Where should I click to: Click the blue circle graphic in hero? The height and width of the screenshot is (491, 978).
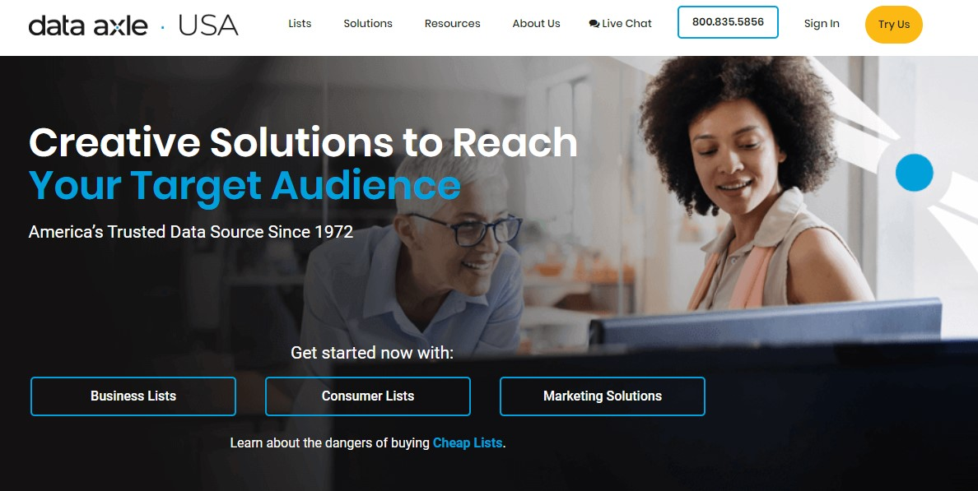(915, 173)
